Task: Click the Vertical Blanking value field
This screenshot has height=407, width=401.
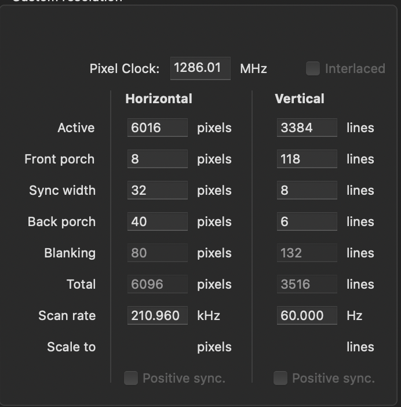Action: (307, 253)
